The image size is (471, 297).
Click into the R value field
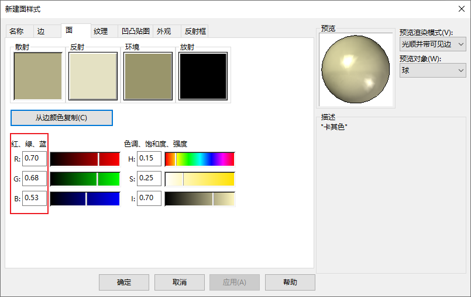pyautogui.click(x=35, y=159)
